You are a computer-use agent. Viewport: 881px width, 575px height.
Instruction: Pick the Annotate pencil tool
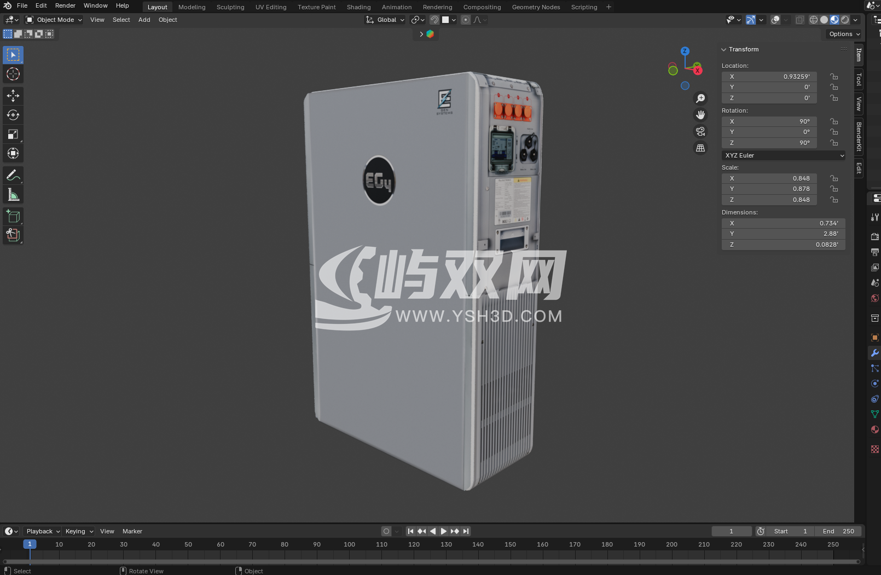tap(13, 176)
